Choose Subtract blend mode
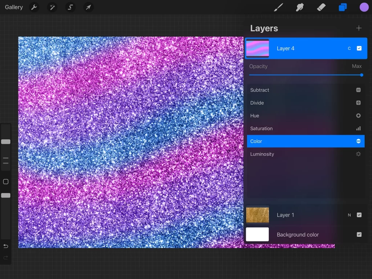372x279 pixels. point(306,90)
